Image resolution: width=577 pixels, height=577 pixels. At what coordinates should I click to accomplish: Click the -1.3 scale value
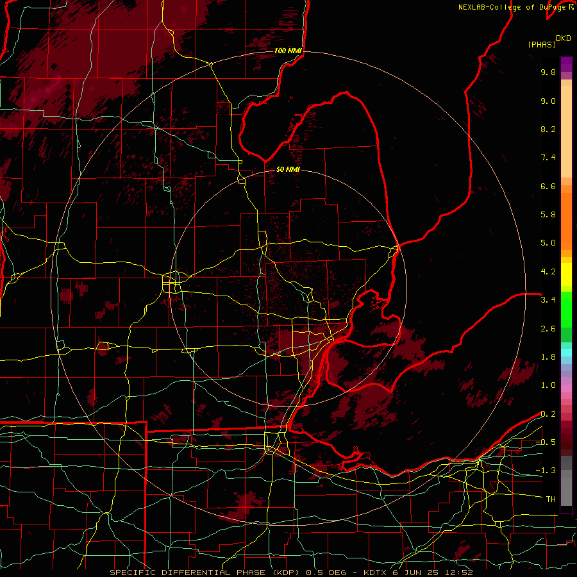(x=546, y=471)
